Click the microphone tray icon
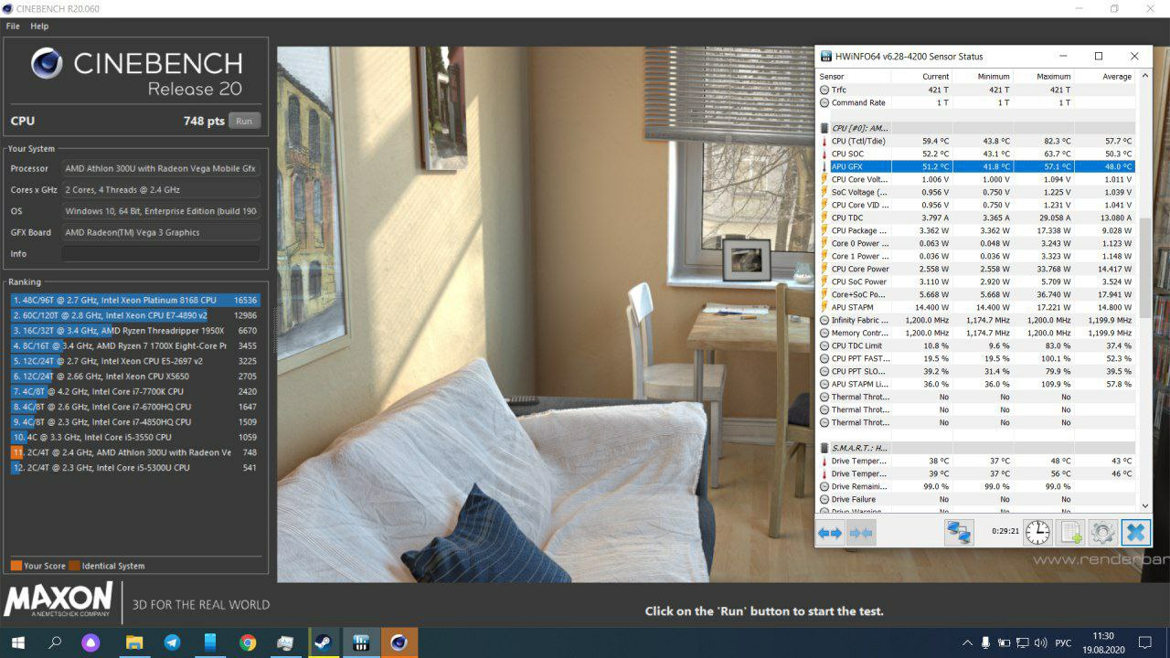 point(985,642)
